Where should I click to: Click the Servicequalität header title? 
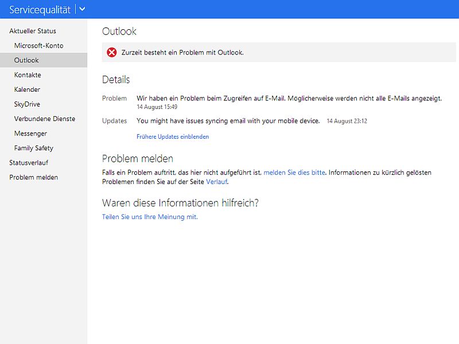40,10
